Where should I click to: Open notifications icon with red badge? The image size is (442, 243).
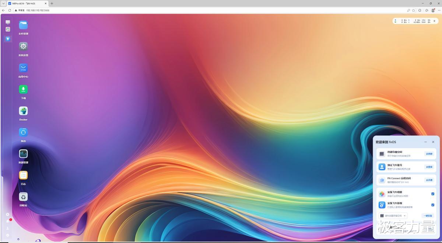(x=8, y=221)
